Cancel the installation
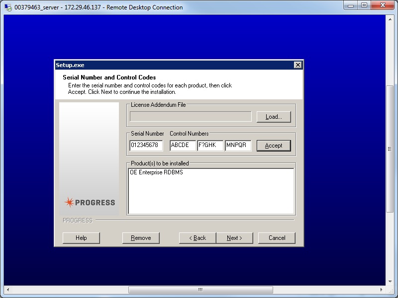 point(277,238)
